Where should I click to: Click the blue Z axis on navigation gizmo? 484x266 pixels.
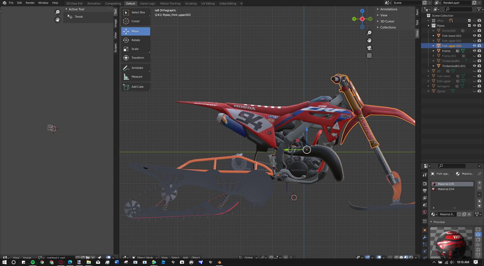[x=362, y=11]
